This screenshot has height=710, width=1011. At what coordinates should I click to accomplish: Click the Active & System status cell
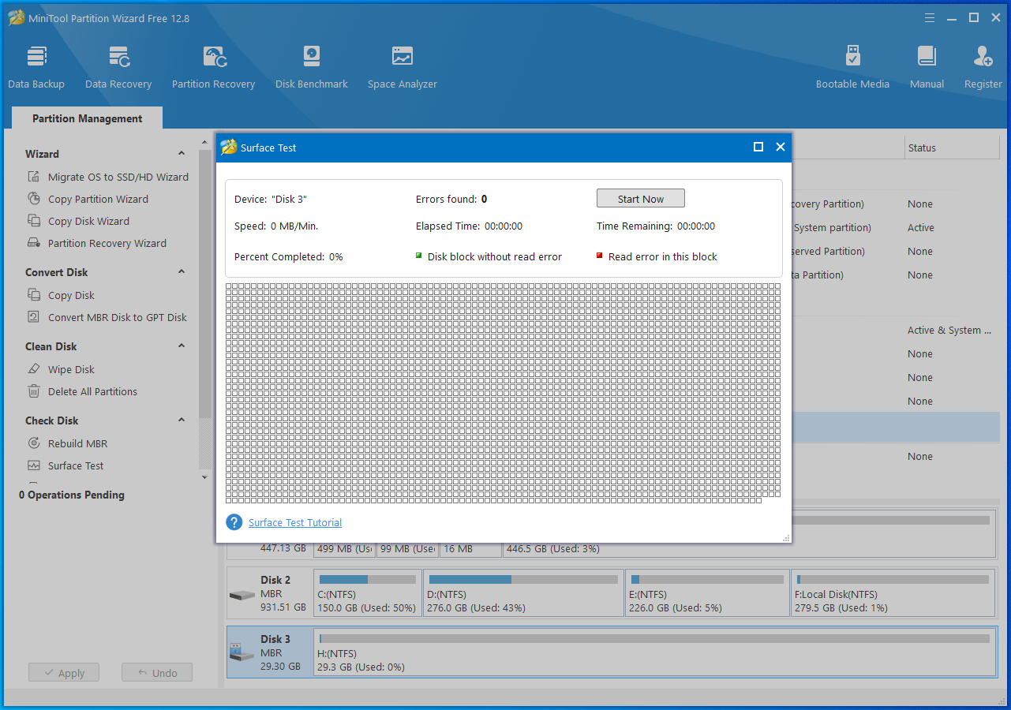(x=950, y=330)
